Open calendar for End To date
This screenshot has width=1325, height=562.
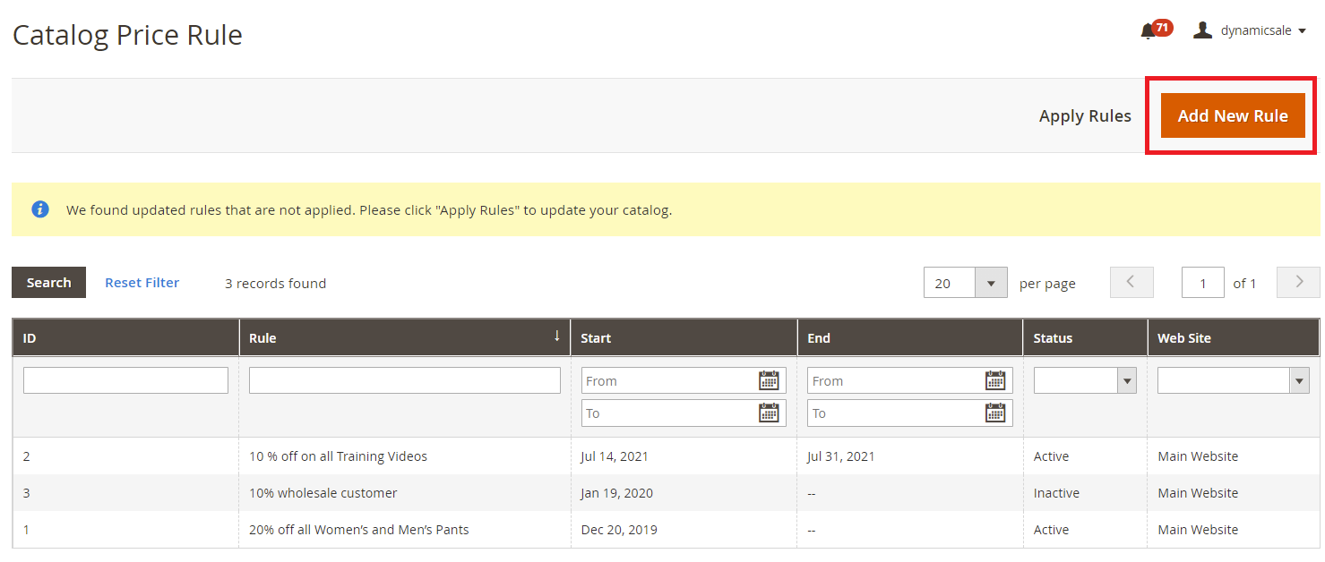(994, 413)
